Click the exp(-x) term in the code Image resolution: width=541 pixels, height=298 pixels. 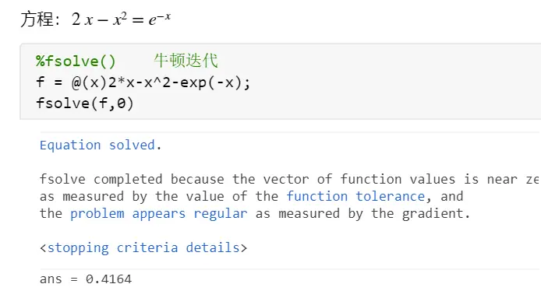point(210,82)
